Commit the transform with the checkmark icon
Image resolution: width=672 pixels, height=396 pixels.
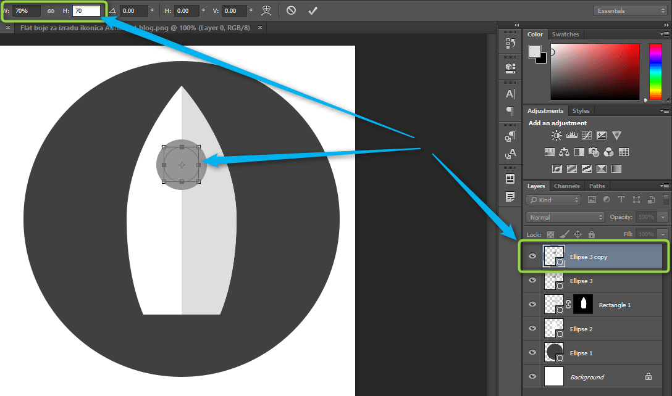[313, 10]
